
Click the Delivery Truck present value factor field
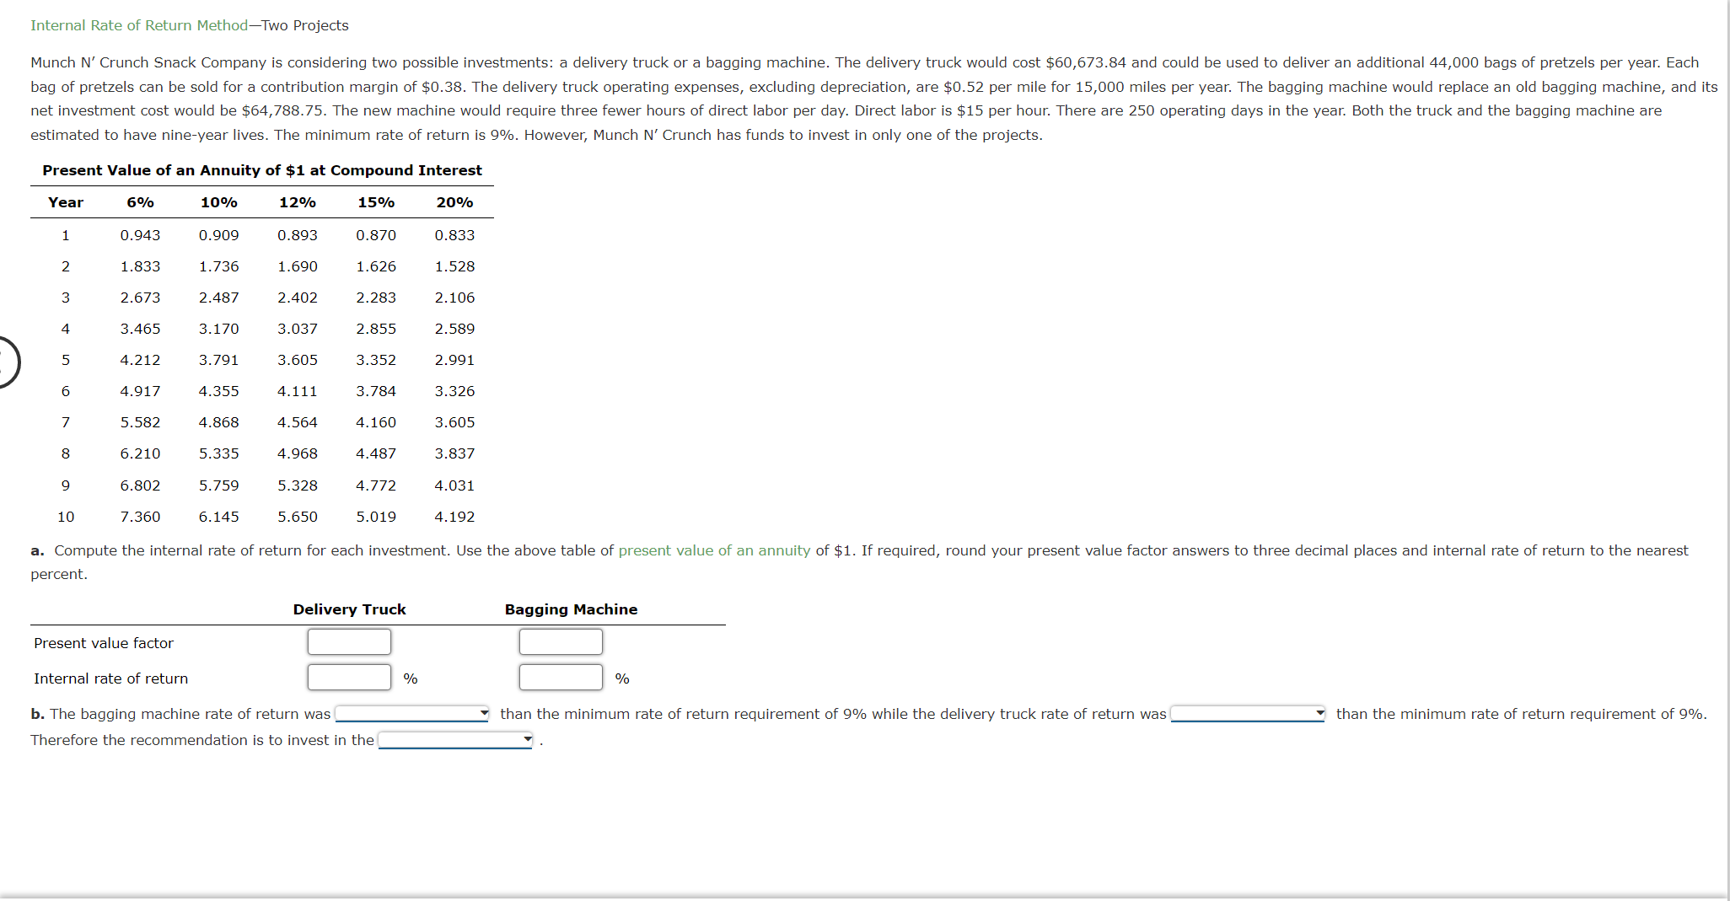tap(349, 641)
